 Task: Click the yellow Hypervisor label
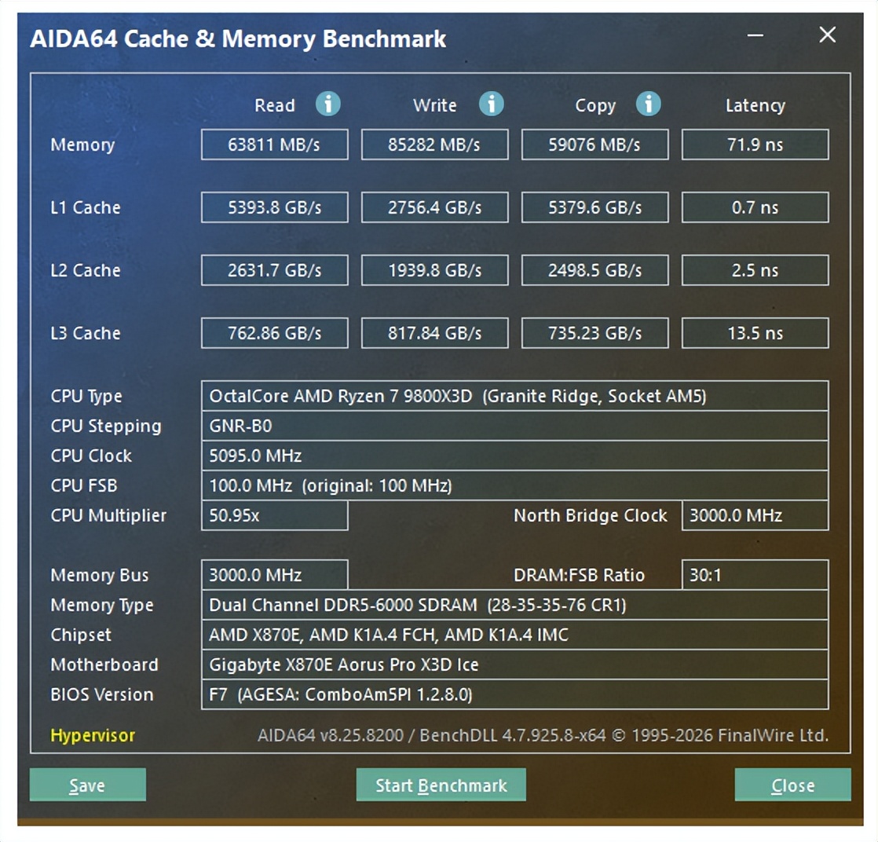point(93,735)
